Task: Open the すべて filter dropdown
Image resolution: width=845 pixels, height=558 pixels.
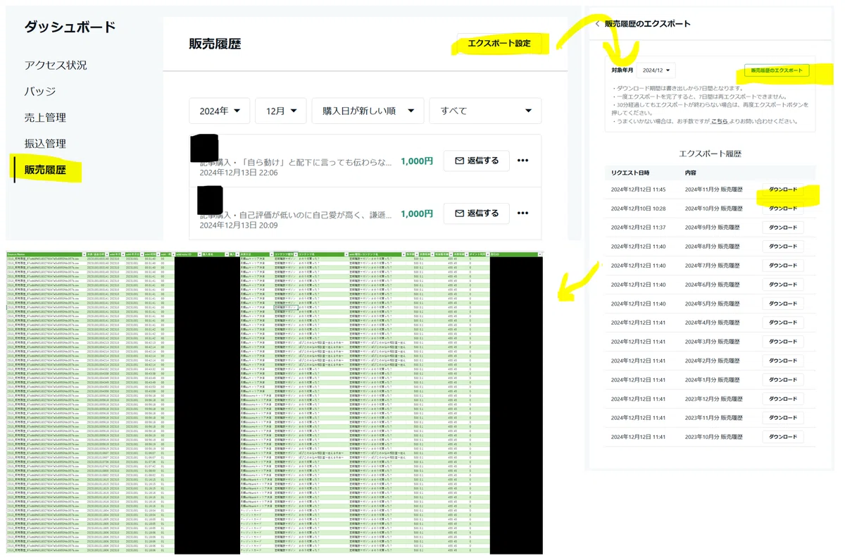Action: (x=485, y=111)
